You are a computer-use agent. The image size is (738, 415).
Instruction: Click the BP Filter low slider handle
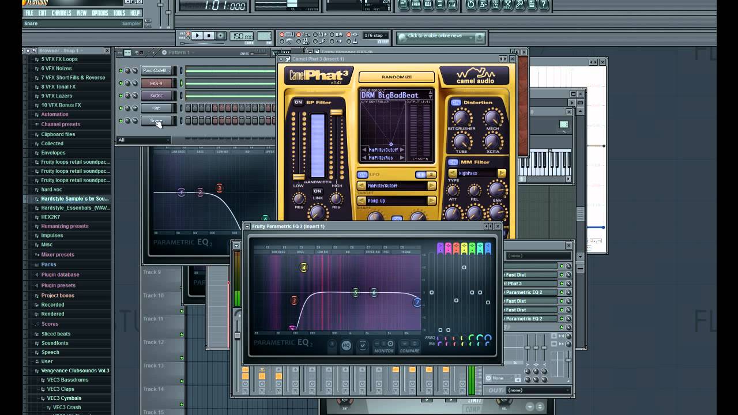pos(299,177)
